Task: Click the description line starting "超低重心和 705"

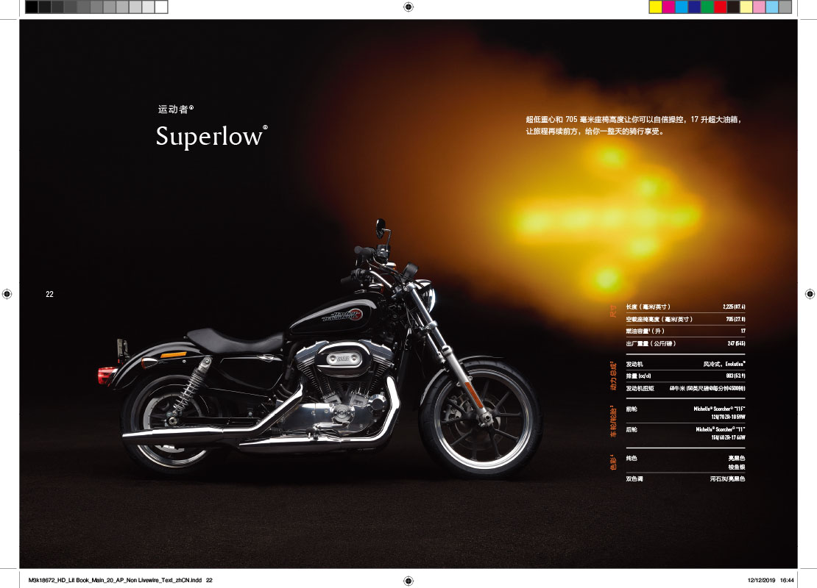Action: coord(633,120)
